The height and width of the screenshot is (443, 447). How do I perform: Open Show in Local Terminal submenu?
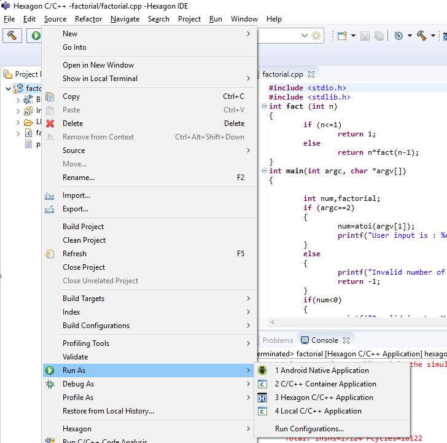click(x=150, y=79)
